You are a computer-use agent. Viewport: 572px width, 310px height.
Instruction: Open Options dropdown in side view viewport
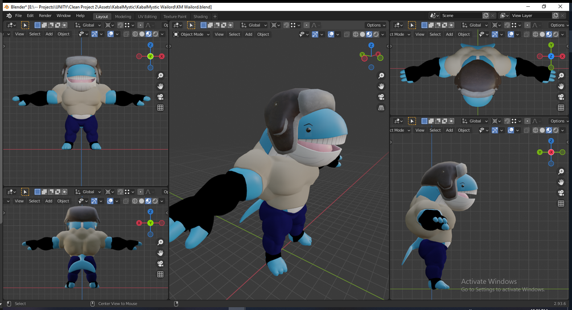coord(558,121)
